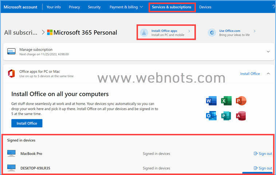Click the Outlook app icon
Screen dimensions: 276x175
(211, 116)
